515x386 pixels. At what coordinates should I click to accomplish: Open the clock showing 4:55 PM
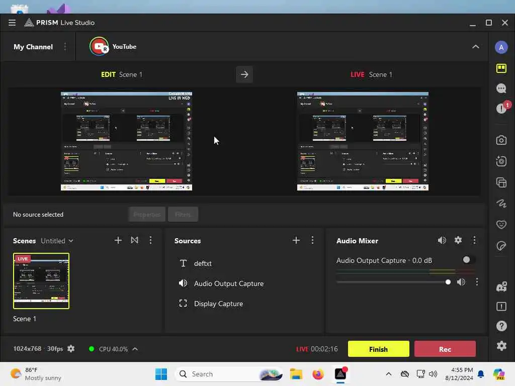459,374
